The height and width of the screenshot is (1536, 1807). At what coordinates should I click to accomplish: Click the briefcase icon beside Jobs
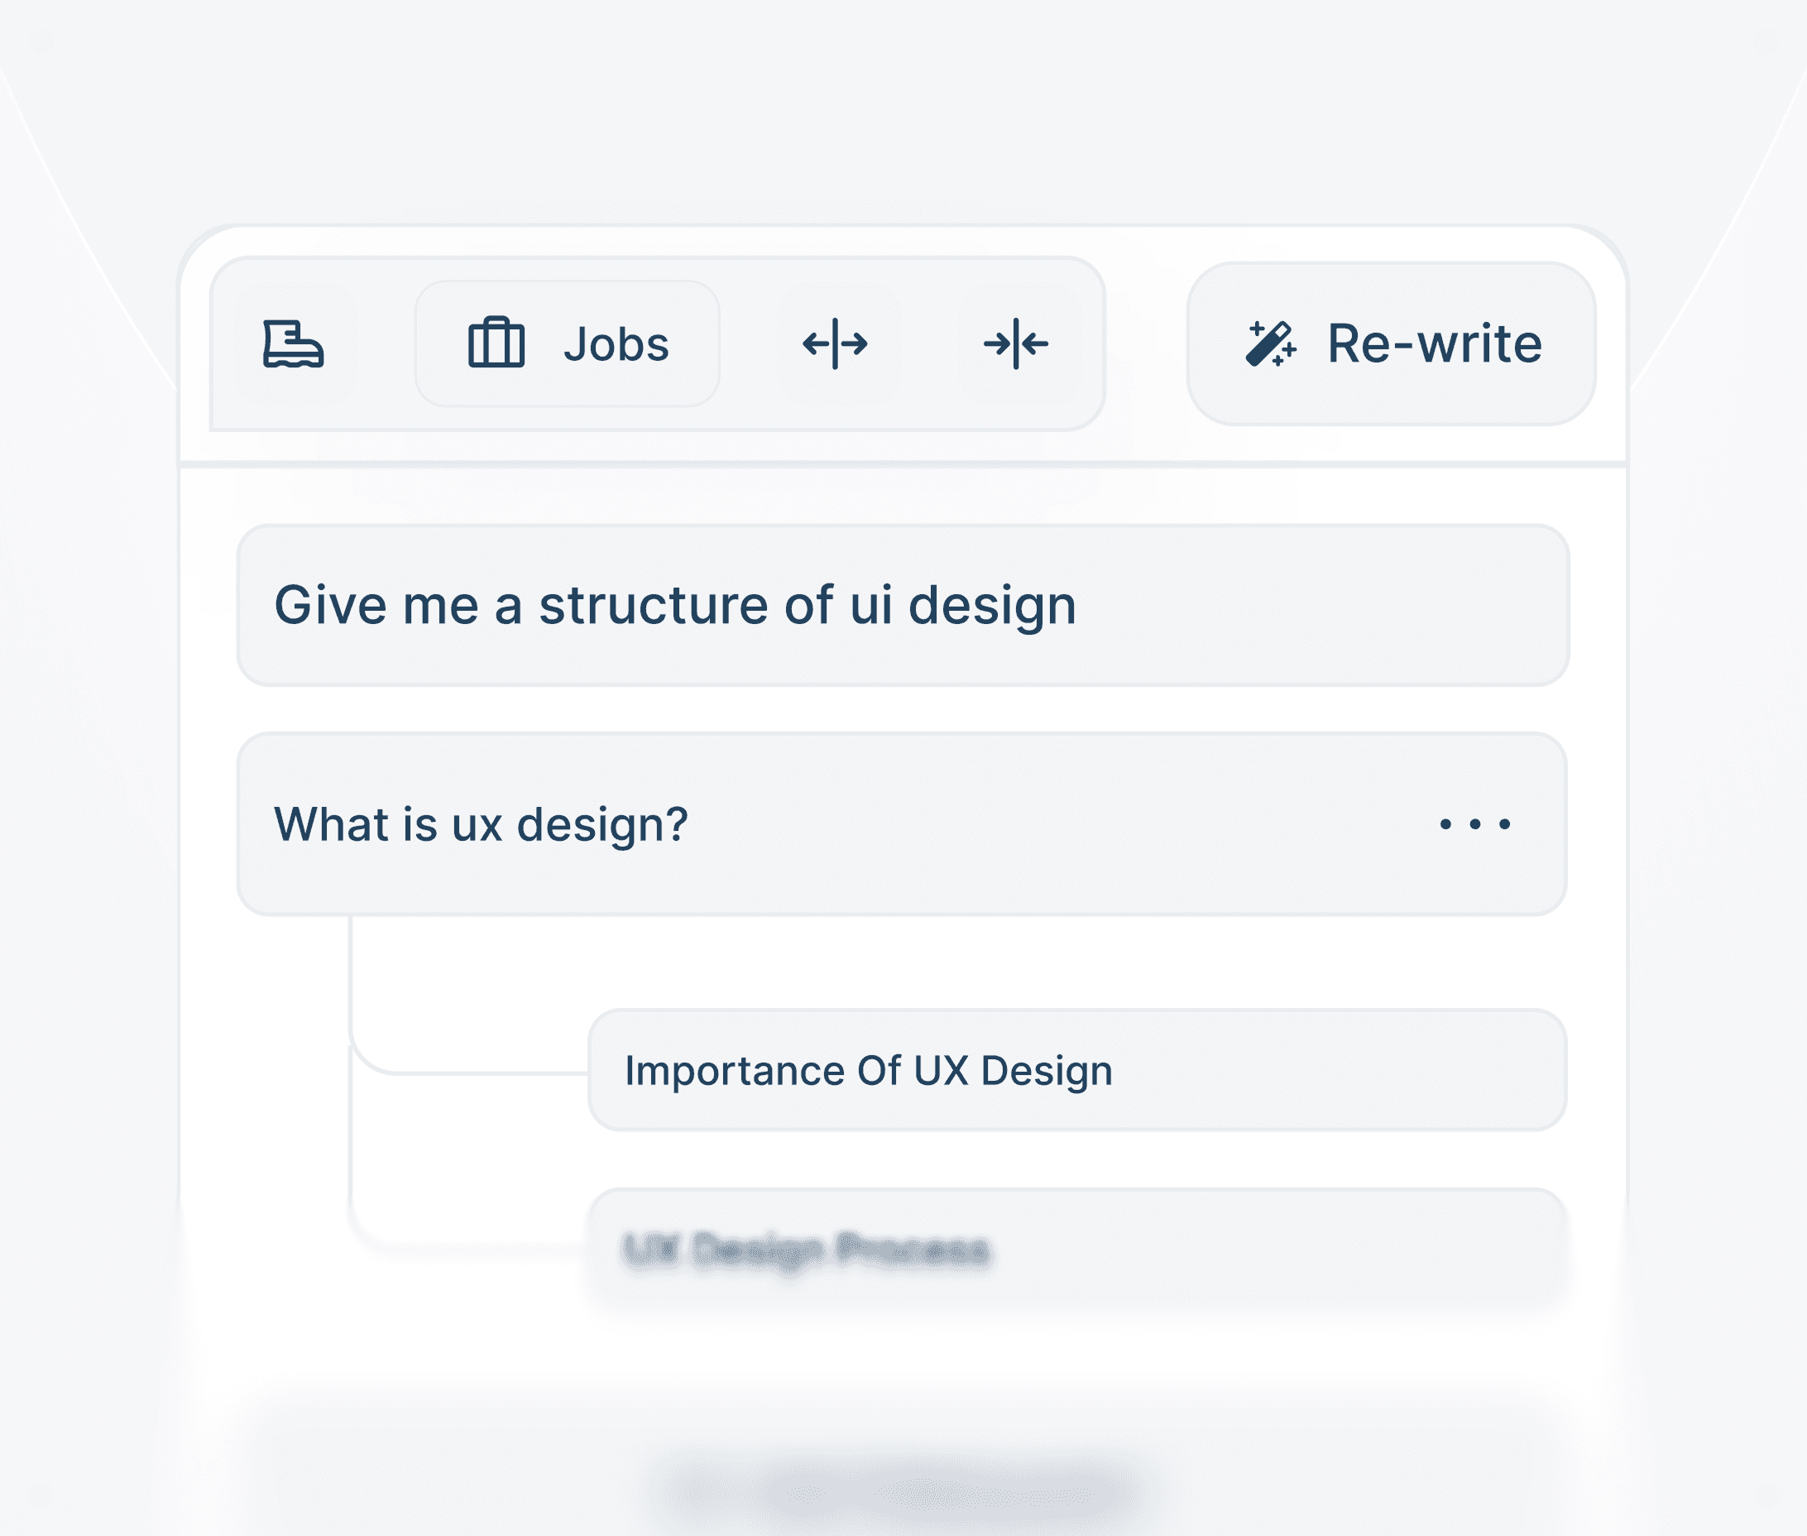pos(496,344)
